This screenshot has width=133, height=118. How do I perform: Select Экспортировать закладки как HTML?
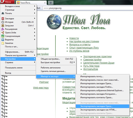coord(103,110)
